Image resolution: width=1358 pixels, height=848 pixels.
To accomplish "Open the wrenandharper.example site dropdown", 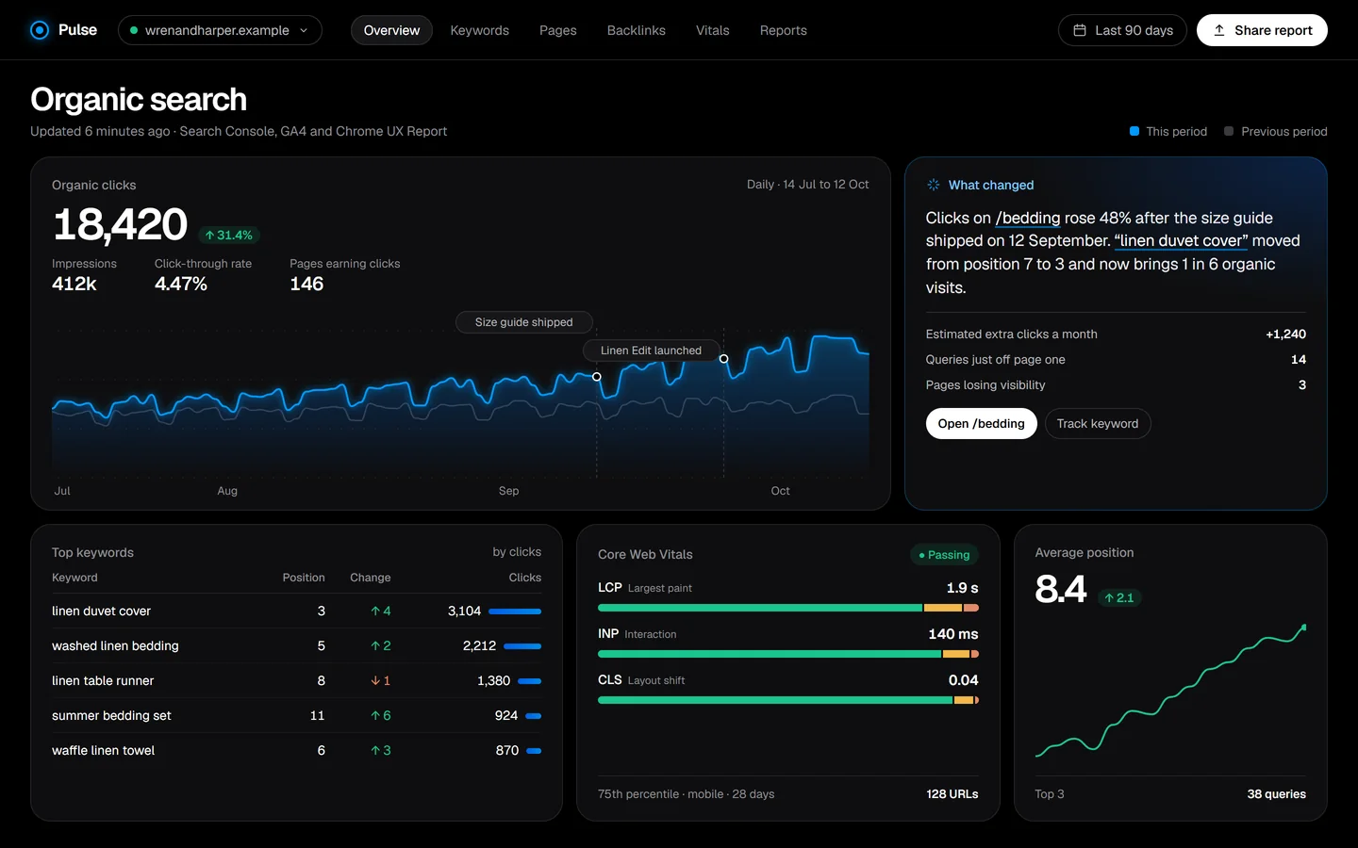I will pos(220,30).
